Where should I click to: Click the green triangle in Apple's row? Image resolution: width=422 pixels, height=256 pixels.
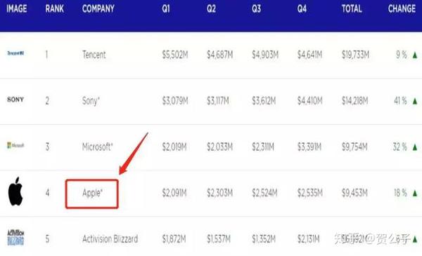click(415, 193)
